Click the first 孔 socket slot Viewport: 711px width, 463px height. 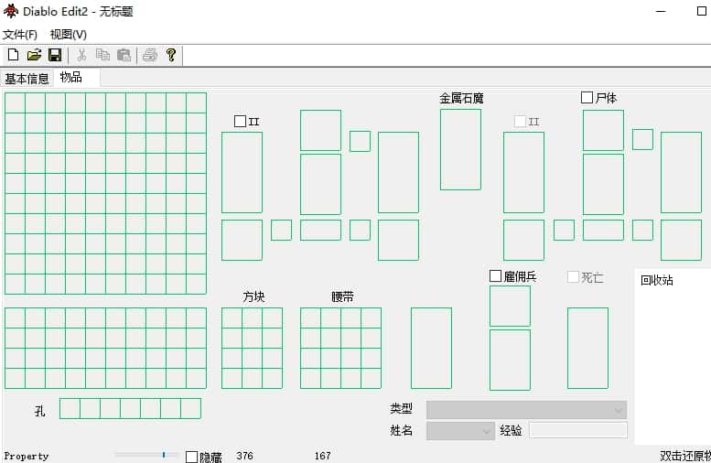70,409
